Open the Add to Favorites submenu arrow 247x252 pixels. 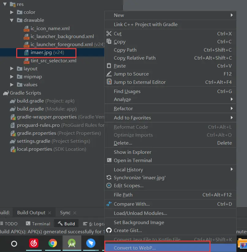pyautogui.click(x=232, y=118)
